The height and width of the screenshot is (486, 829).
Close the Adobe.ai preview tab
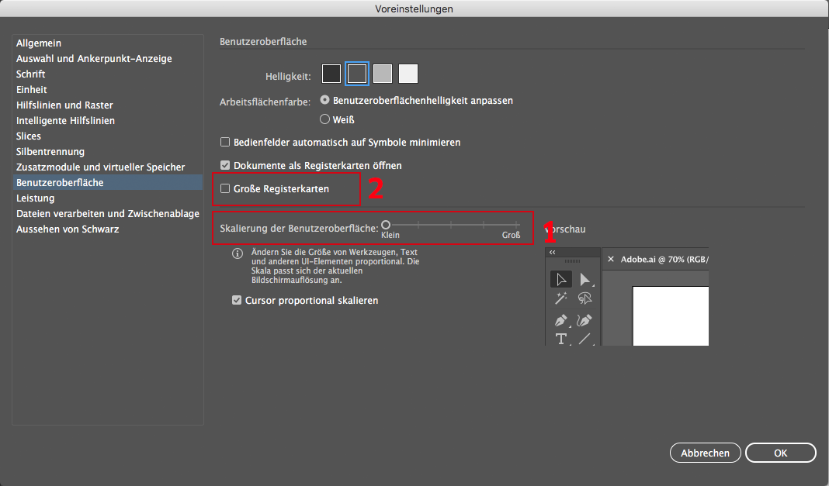(611, 259)
